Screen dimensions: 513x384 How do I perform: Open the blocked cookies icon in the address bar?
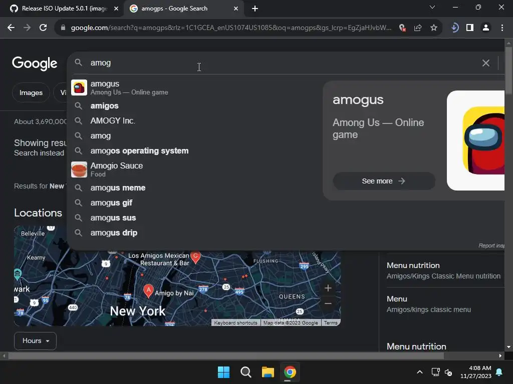402,28
